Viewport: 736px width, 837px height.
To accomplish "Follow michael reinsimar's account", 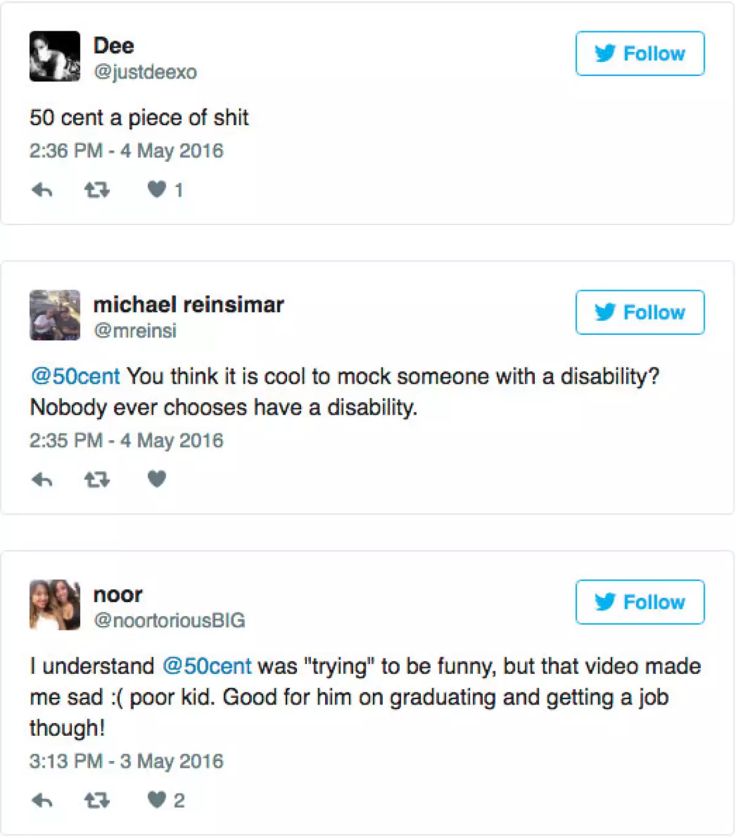I will [640, 312].
